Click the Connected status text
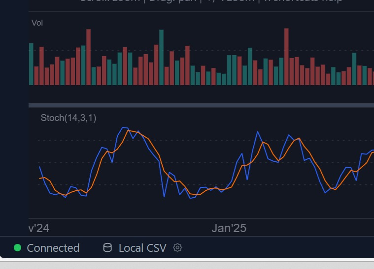The height and width of the screenshot is (269, 374). tap(53, 248)
